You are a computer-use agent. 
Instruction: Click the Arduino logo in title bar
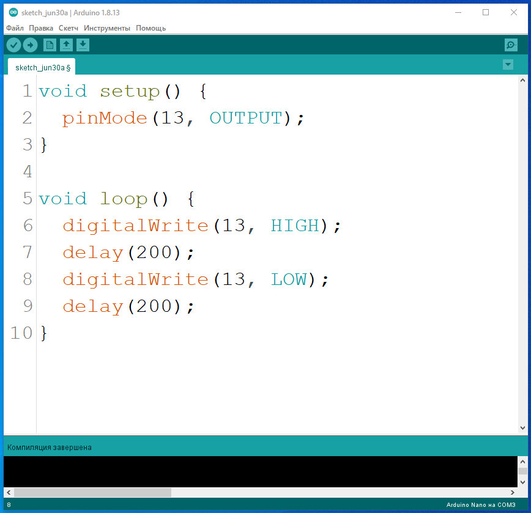pos(13,12)
